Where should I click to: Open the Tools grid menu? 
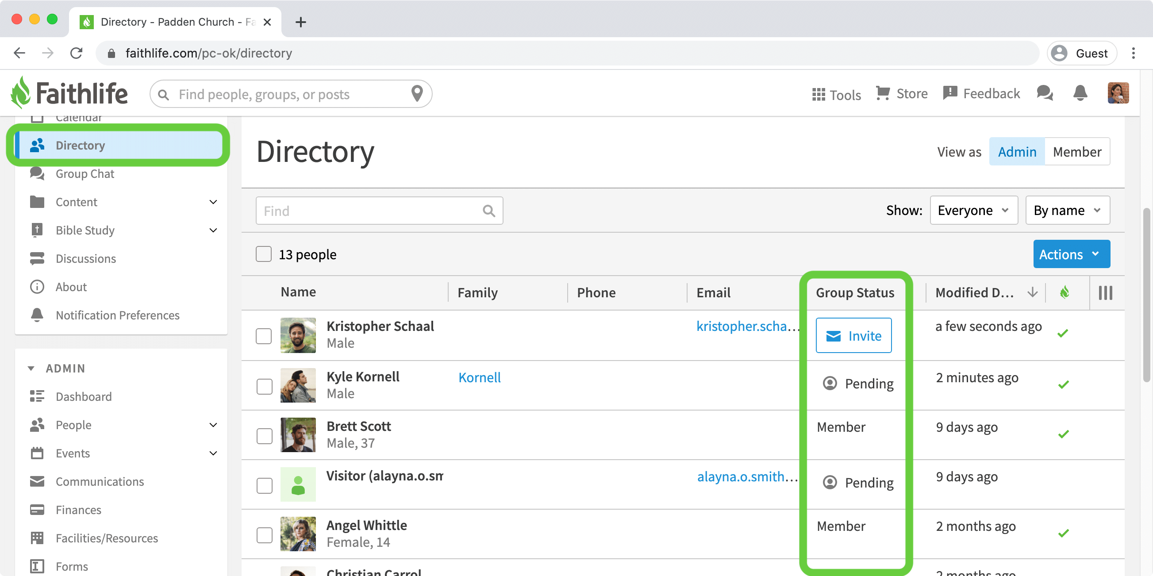pyautogui.click(x=836, y=94)
